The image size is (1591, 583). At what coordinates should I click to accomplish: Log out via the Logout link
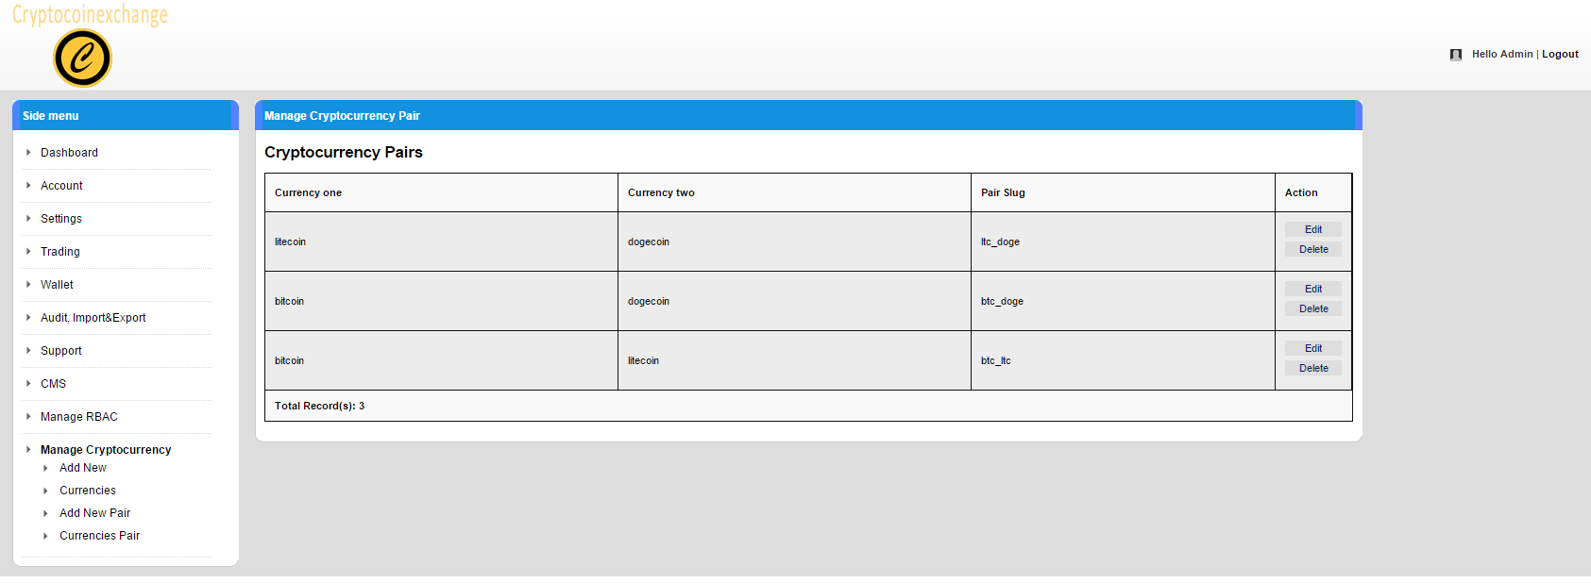pos(1560,55)
